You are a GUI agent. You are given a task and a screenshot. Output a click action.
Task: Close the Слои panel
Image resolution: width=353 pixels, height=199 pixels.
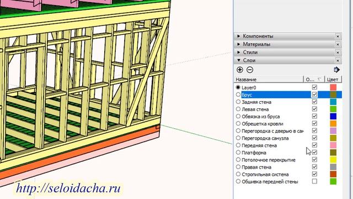pos(338,60)
